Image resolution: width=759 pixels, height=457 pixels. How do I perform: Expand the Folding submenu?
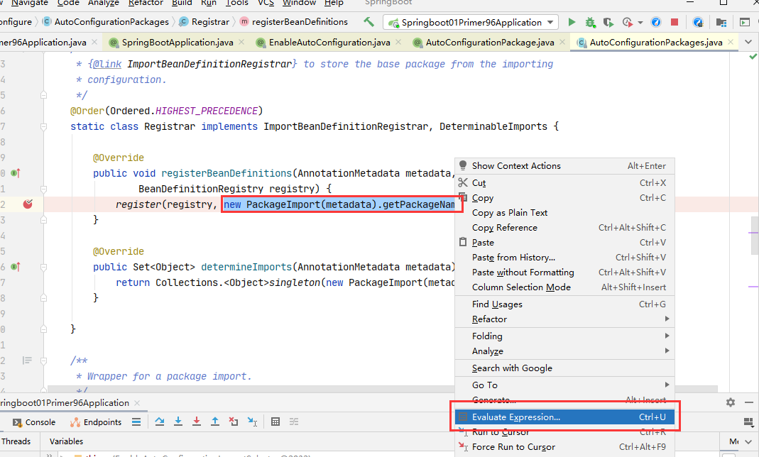tap(565, 336)
